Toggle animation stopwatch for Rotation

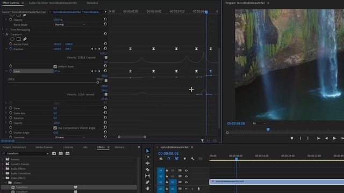click(11, 118)
